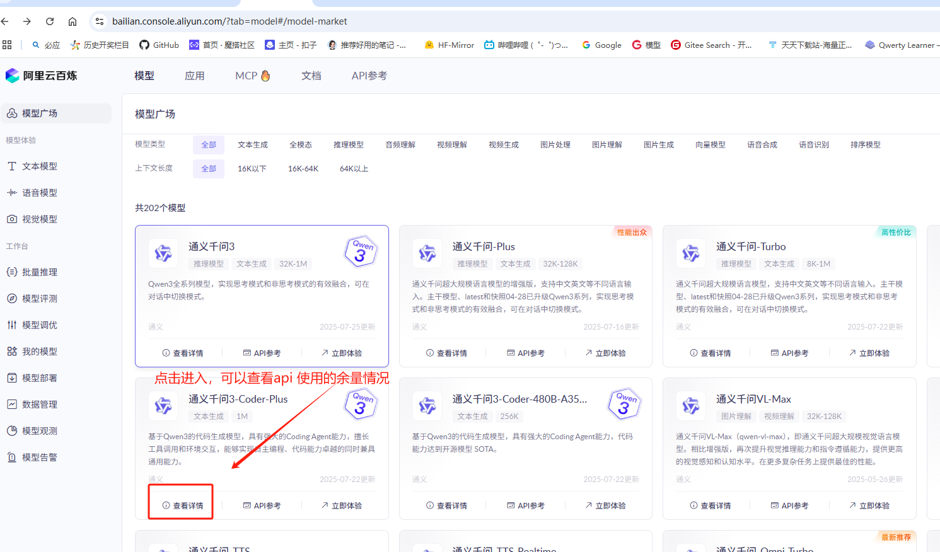Image resolution: width=940 pixels, height=552 pixels.
Task: Try 通义千问3 via 立即体验
Action: point(341,354)
